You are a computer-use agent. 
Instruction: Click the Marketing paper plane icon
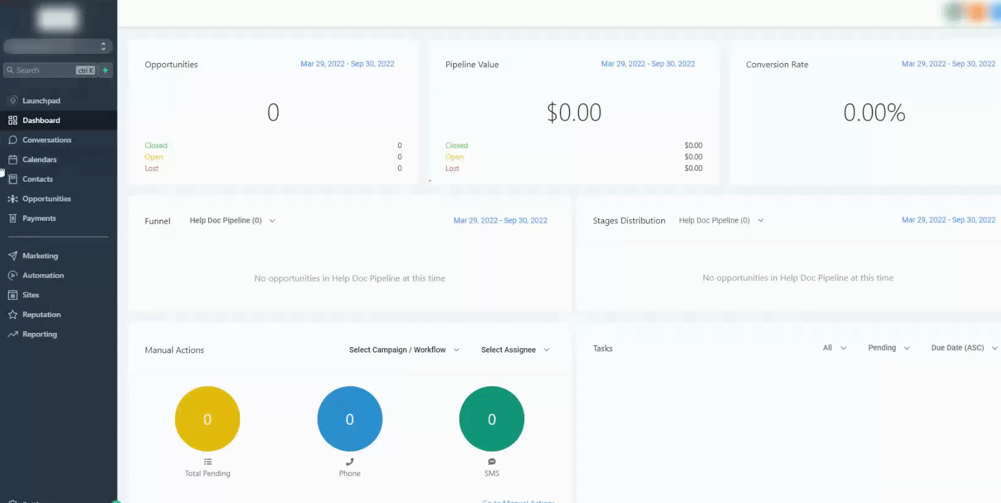(13, 256)
